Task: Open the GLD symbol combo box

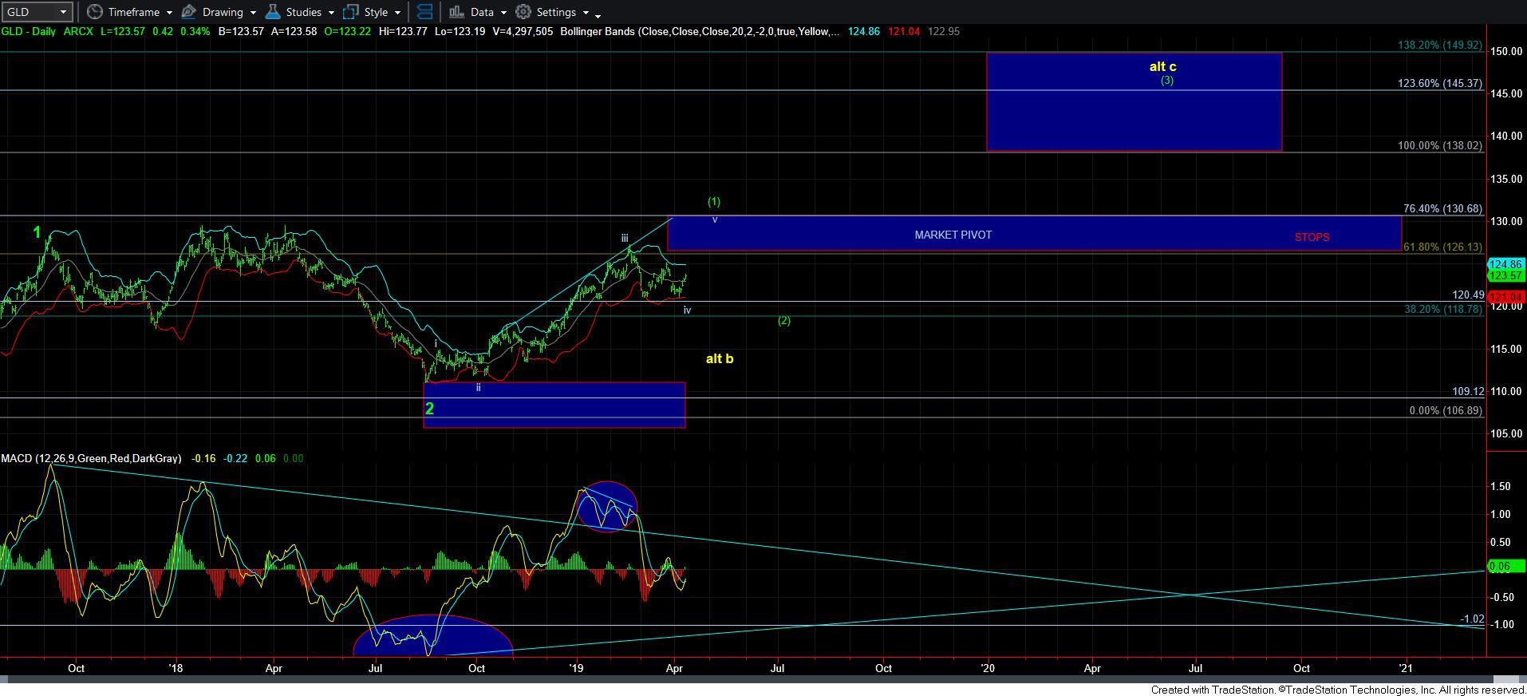Action: coord(37,12)
